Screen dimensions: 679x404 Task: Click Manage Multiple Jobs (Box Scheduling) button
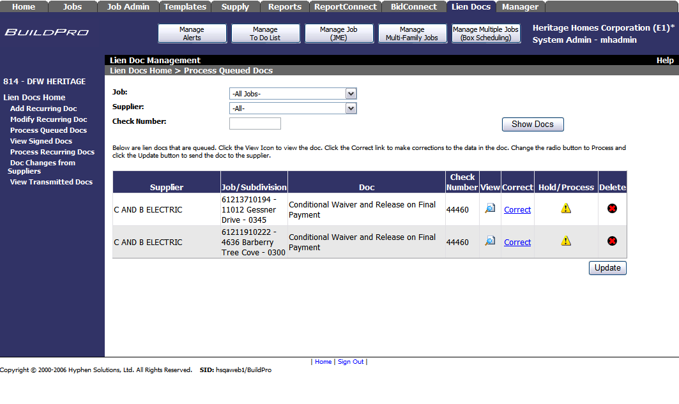(x=485, y=33)
